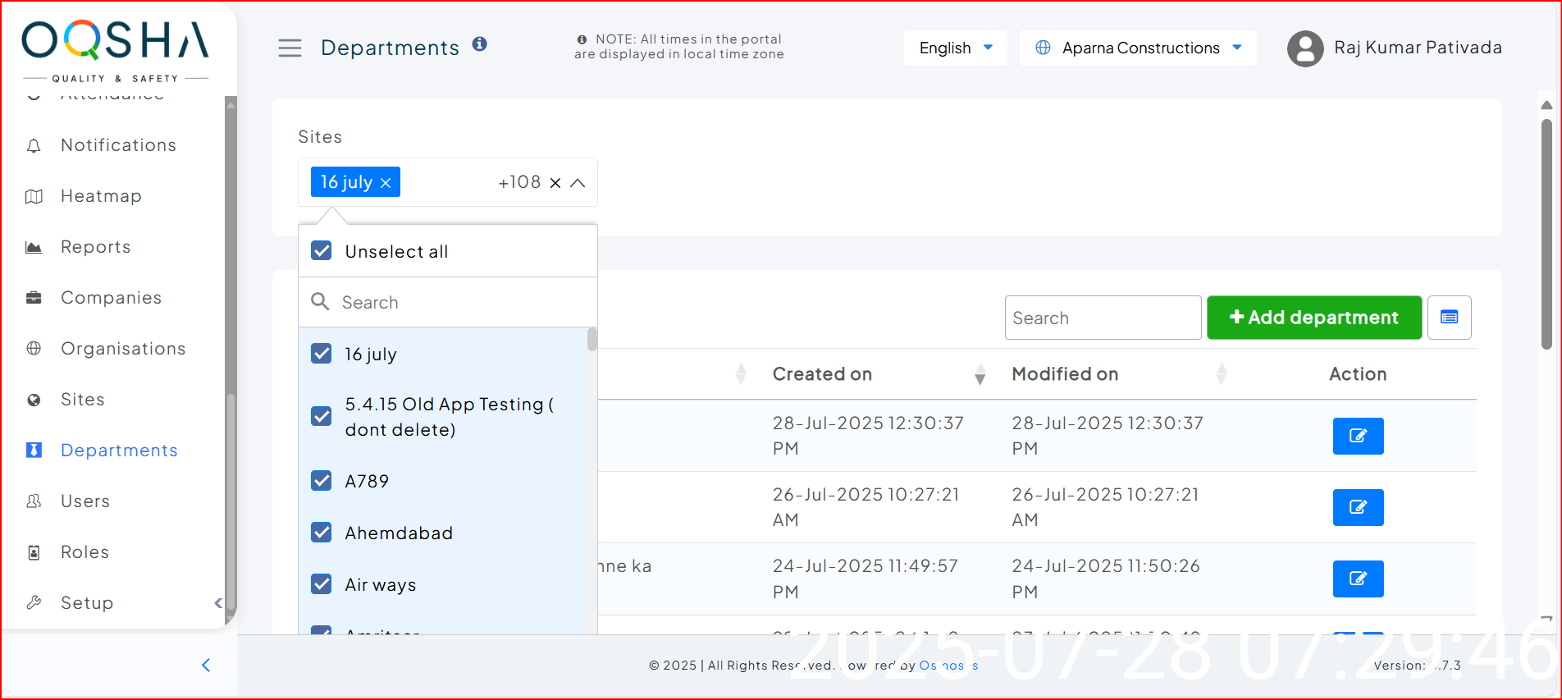The image size is (1562, 700).
Task: Click the Add department button
Action: click(1313, 318)
